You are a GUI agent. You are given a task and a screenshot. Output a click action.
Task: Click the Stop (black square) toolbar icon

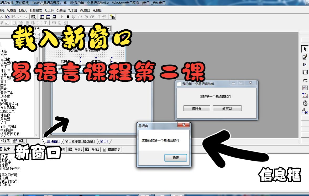68,17
